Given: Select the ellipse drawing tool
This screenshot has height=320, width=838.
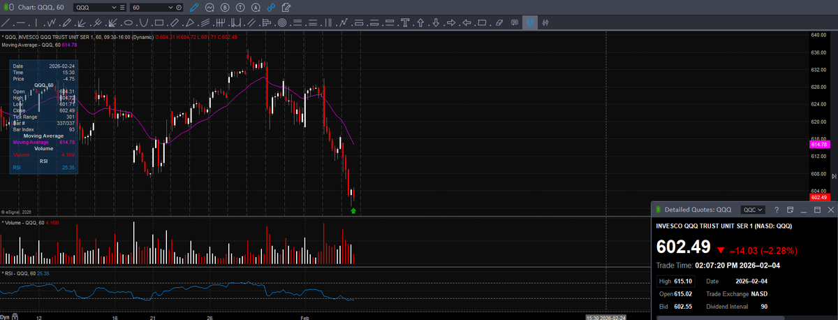Looking at the screenshot, I should [x=128, y=23].
